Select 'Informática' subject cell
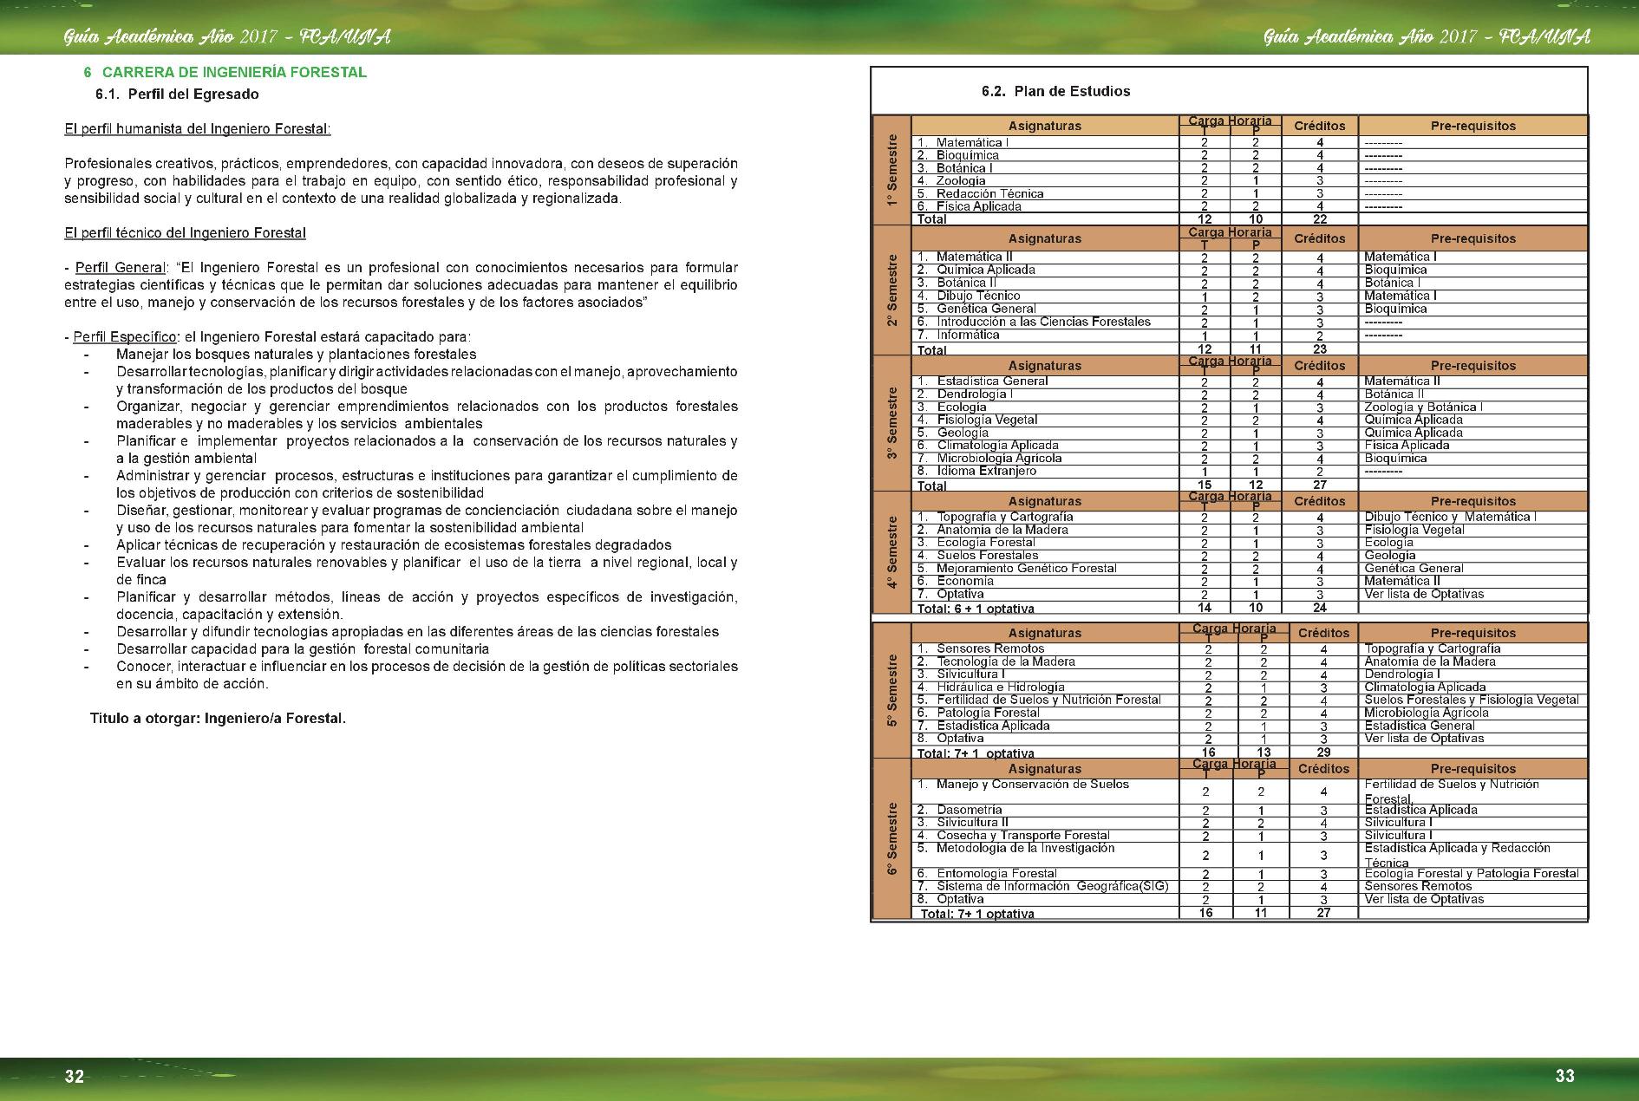The width and height of the screenshot is (1639, 1101). (968, 335)
